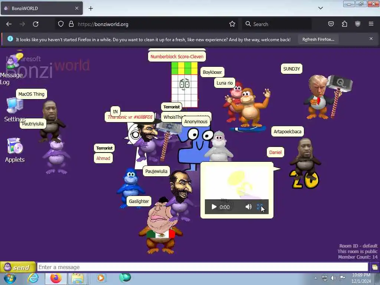Screen dimensions: 380x285
Task: Click the Gaslighter name tag
Action: point(139,202)
